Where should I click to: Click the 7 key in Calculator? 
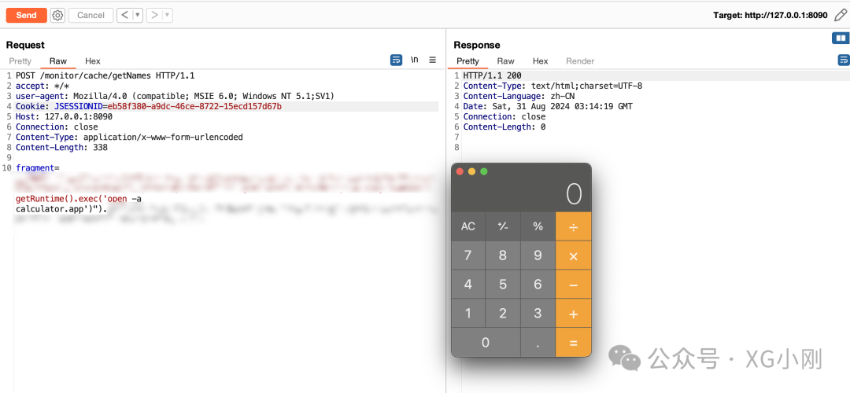(468, 255)
